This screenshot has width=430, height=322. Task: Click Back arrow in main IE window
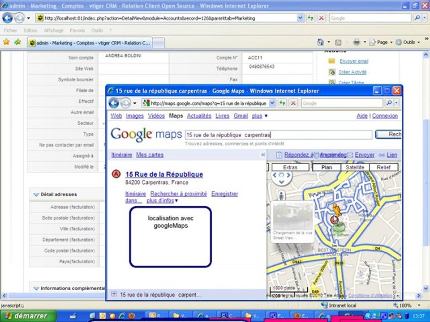(x=8, y=18)
